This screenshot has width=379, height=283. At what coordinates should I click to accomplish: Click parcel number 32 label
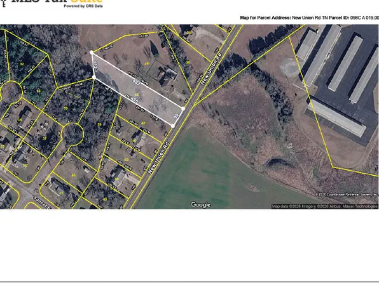pos(22,64)
